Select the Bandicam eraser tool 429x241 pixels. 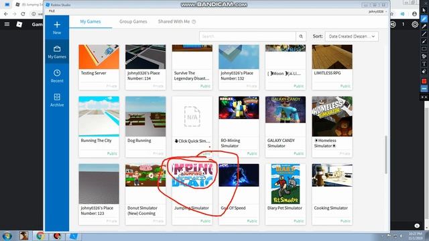tap(424, 72)
